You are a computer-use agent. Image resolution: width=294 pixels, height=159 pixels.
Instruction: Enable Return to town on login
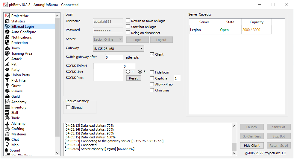128,21
